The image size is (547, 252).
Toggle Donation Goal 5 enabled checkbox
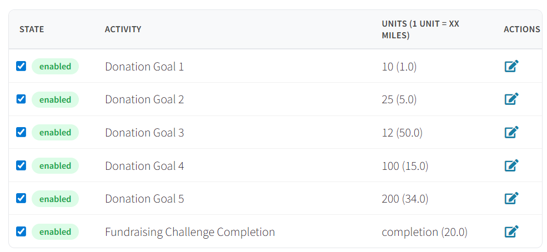[x=21, y=198]
